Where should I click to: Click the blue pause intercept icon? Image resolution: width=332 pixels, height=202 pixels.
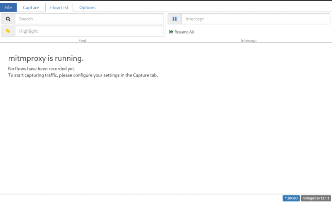(x=174, y=19)
